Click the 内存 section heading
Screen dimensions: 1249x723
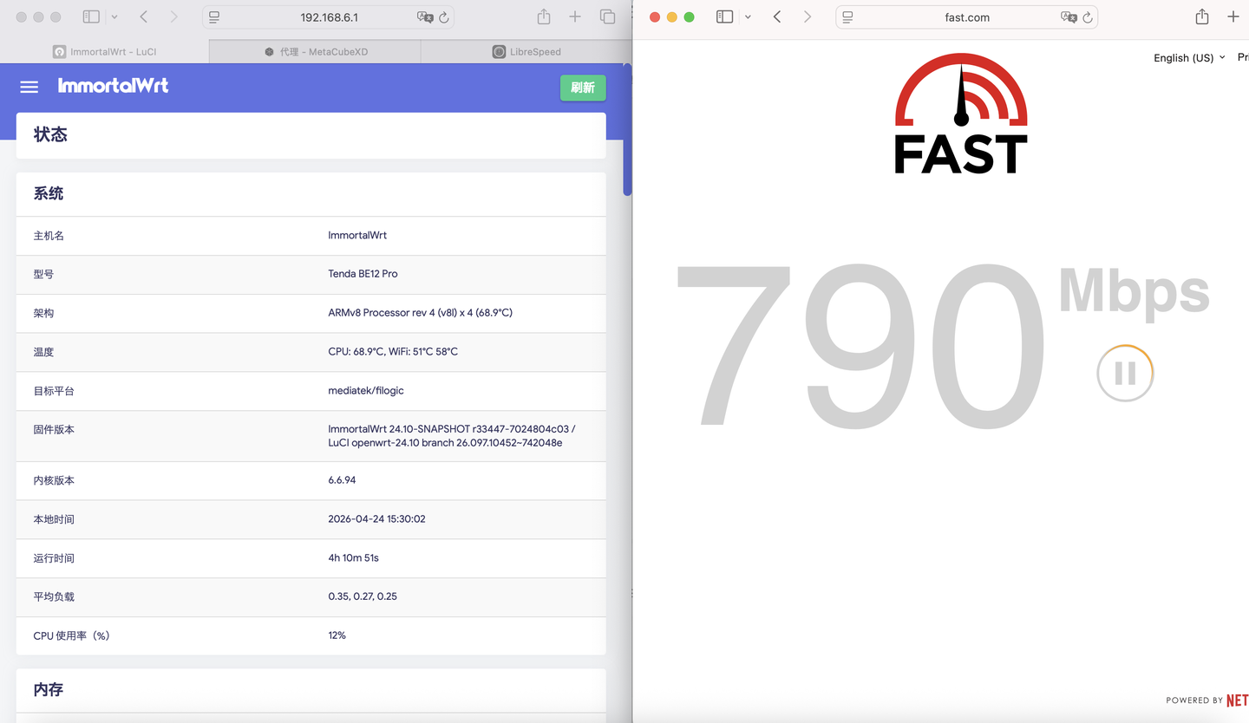click(49, 689)
